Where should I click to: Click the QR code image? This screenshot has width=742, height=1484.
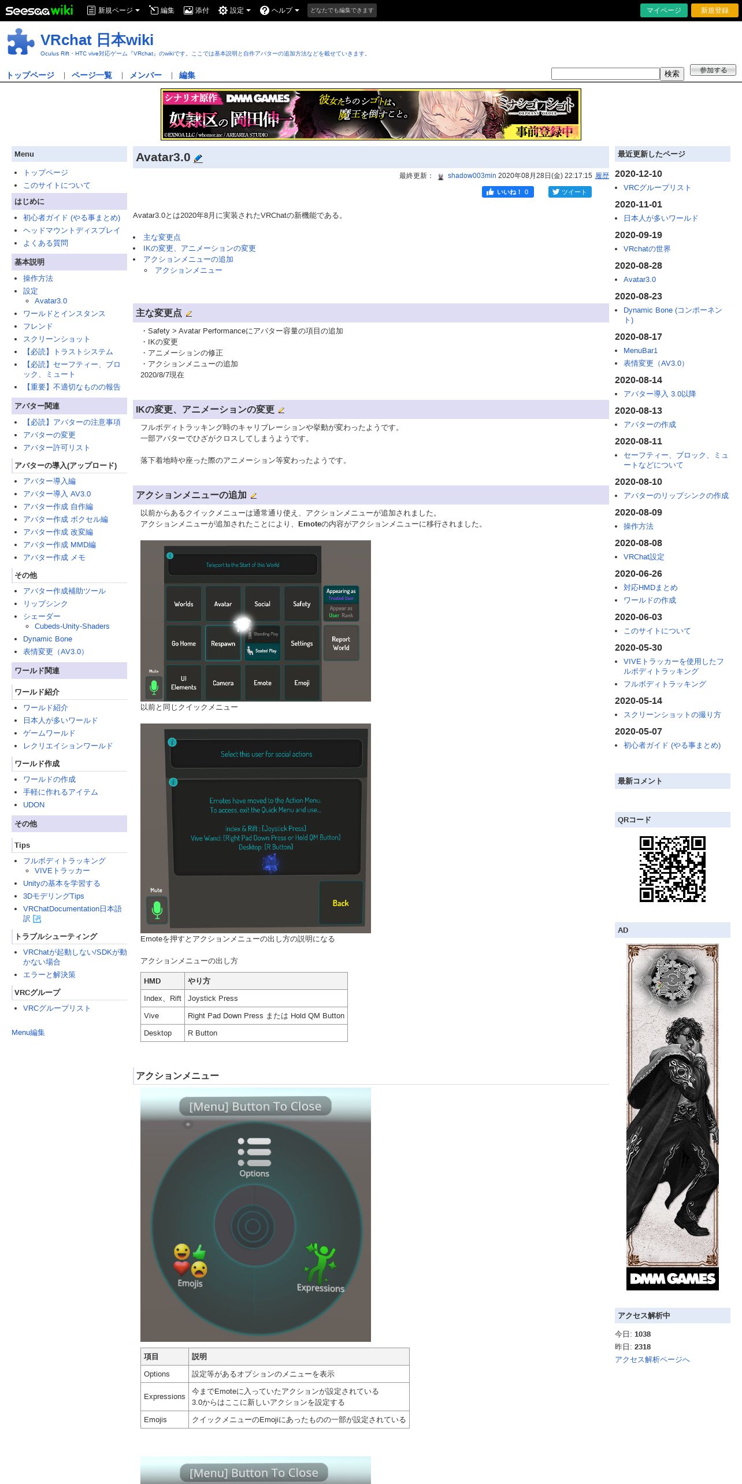click(673, 869)
